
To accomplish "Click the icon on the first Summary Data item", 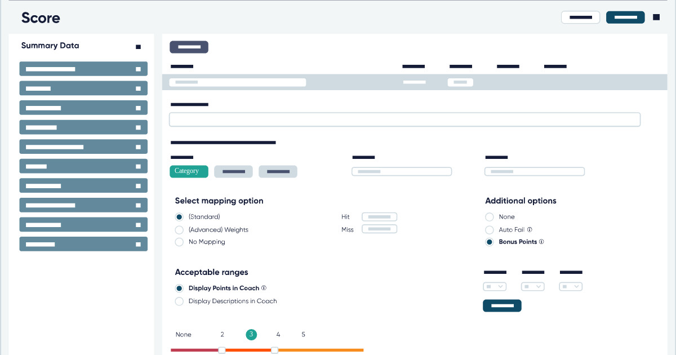I will coord(139,69).
